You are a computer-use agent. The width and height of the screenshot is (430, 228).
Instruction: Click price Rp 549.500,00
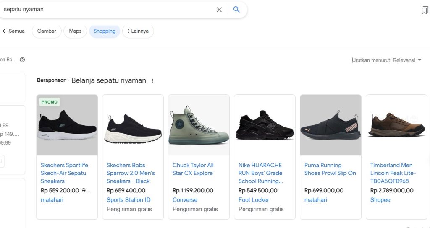258,190
